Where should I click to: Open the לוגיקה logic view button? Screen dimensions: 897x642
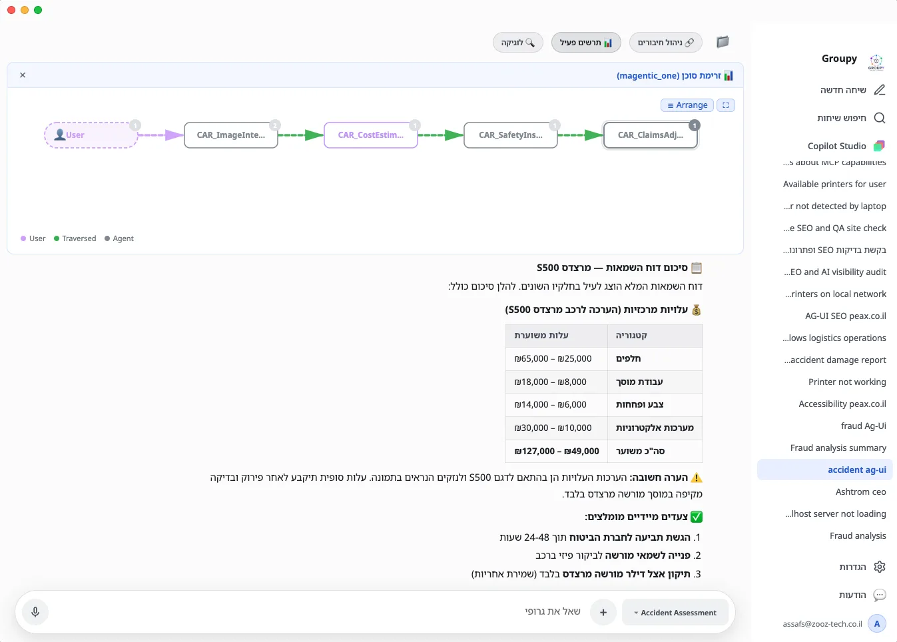(x=518, y=43)
